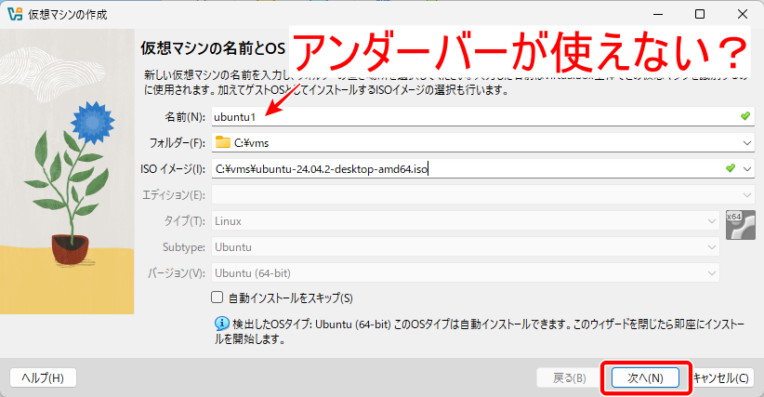Open the バージョン Ubuntu (64-bit) dropdown
The height and width of the screenshot is (397, 764).
(466, 273)
